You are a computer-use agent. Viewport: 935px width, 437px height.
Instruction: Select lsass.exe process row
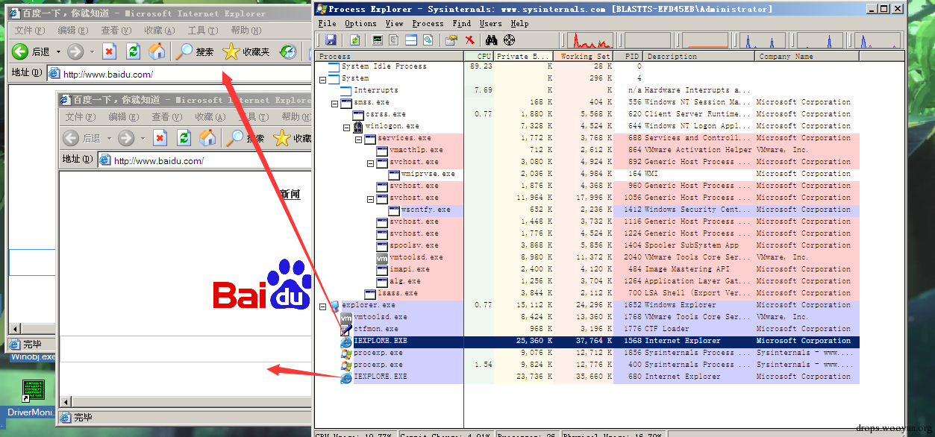pyautogui.click(x=589, y=293)
